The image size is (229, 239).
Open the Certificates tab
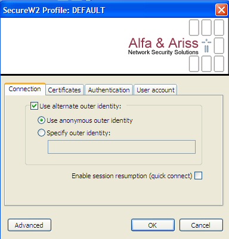point(64,90)
